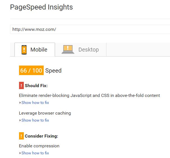The width and height of the screenshot is (170, 158).
Task: Switch to the Desktop tab
Action: (x=81, y=50)
